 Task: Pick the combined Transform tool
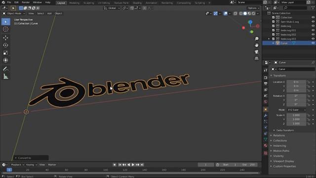pos(5,60)
